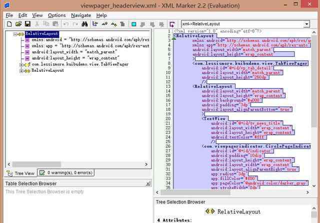Click the blue tree-navigation icon after the binoculars

click(x=95, y=24)
